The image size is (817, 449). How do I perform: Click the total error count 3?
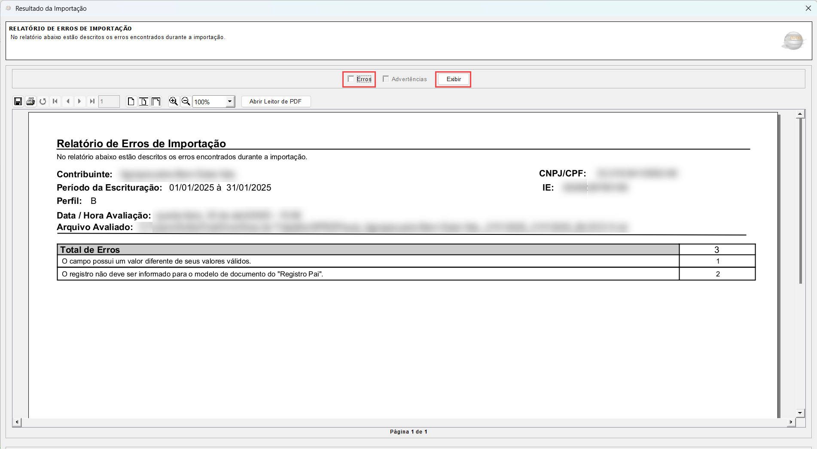pos(717,250)
